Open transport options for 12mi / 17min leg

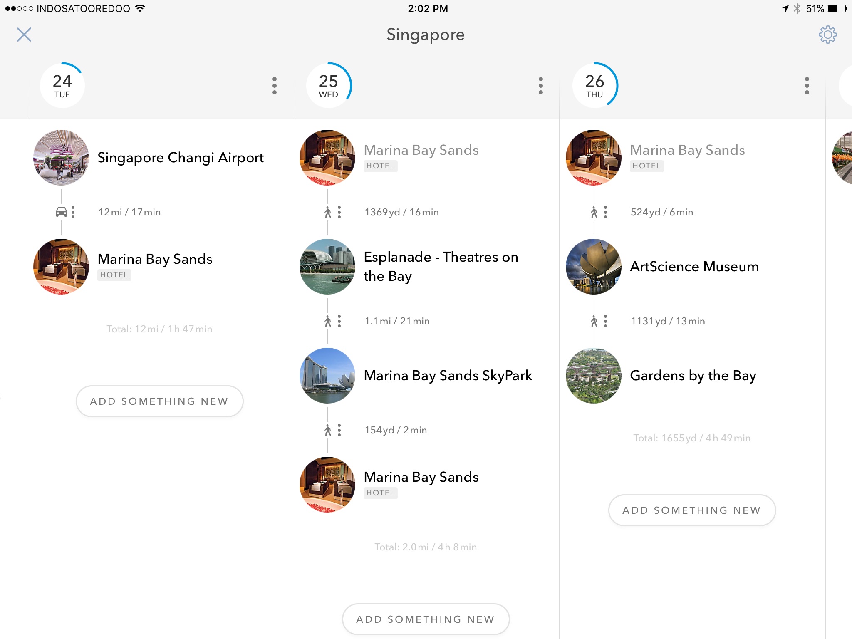coord(73,212)
